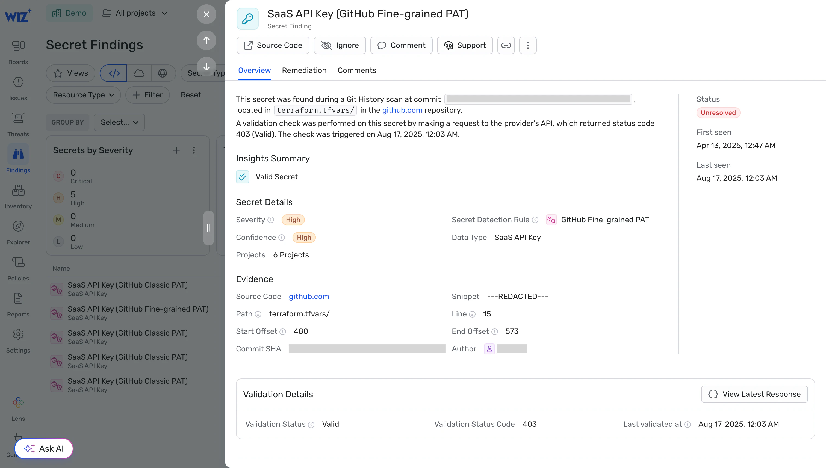
Task: Open the All projects dropdown
Action: (135, 13)
